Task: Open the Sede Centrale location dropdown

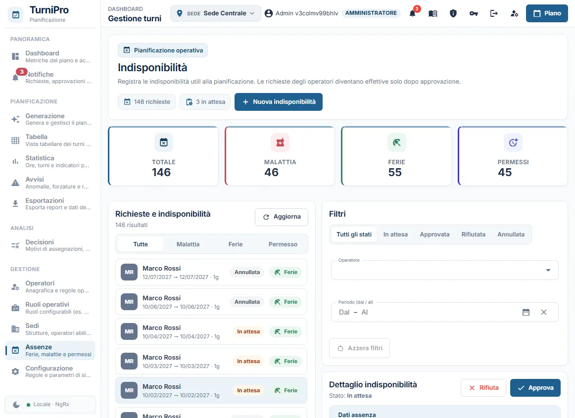Action: (x=216, y=13)
